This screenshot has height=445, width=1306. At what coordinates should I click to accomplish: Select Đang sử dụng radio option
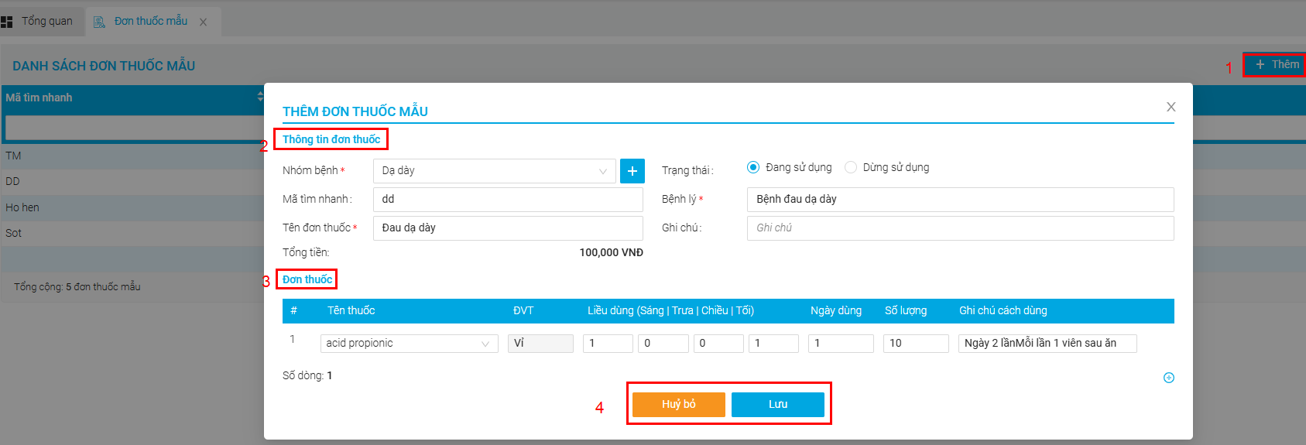click(752, 167)
